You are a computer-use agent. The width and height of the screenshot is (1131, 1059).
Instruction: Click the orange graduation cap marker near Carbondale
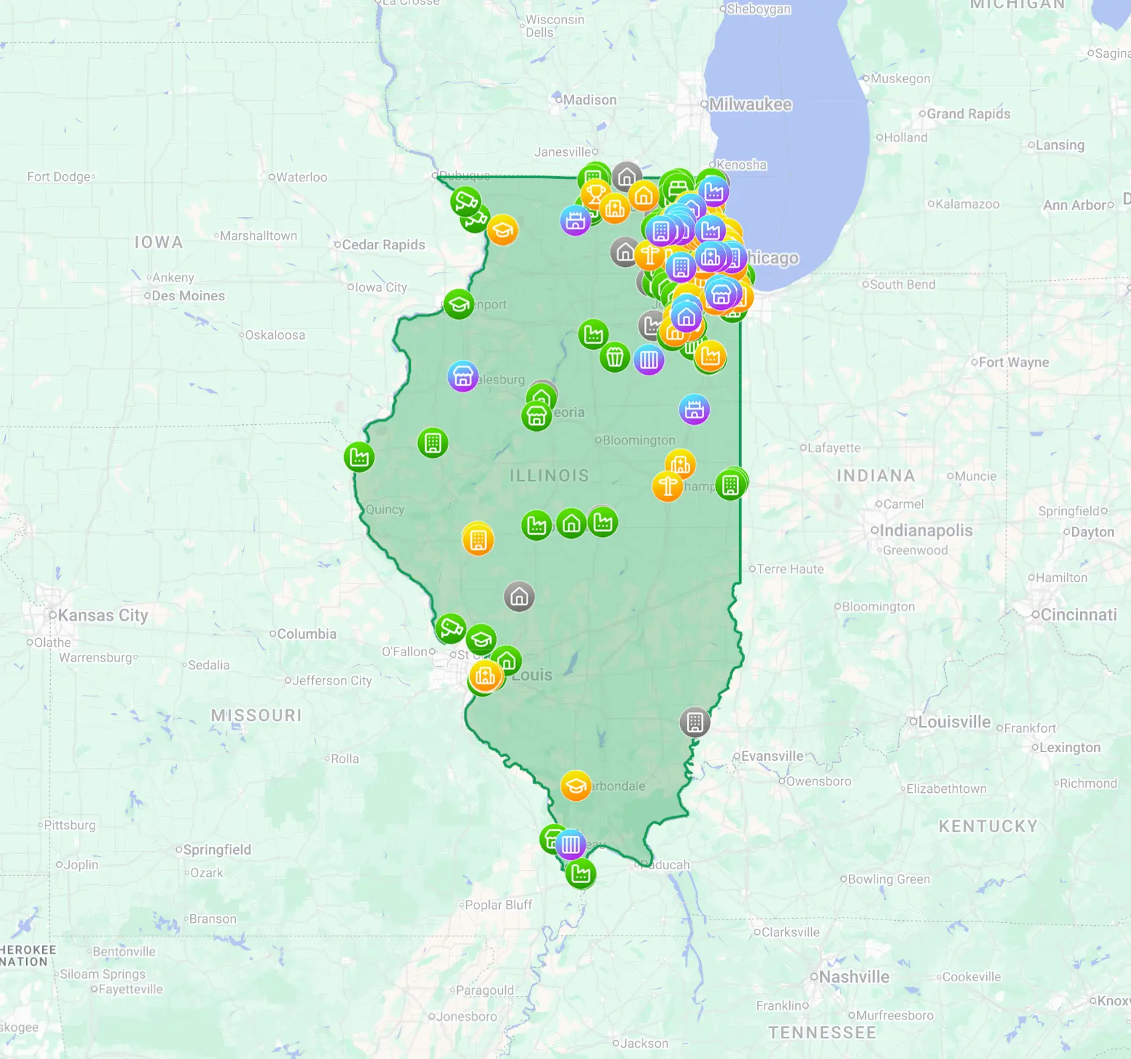point(575,786)
